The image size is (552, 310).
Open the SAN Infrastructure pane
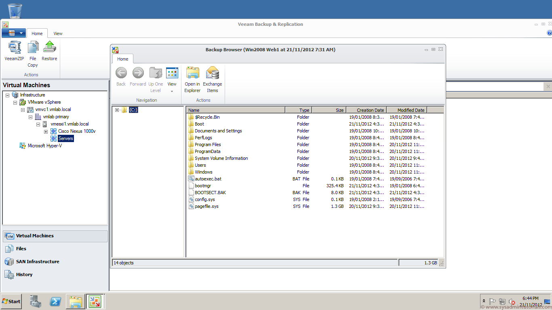55,262
